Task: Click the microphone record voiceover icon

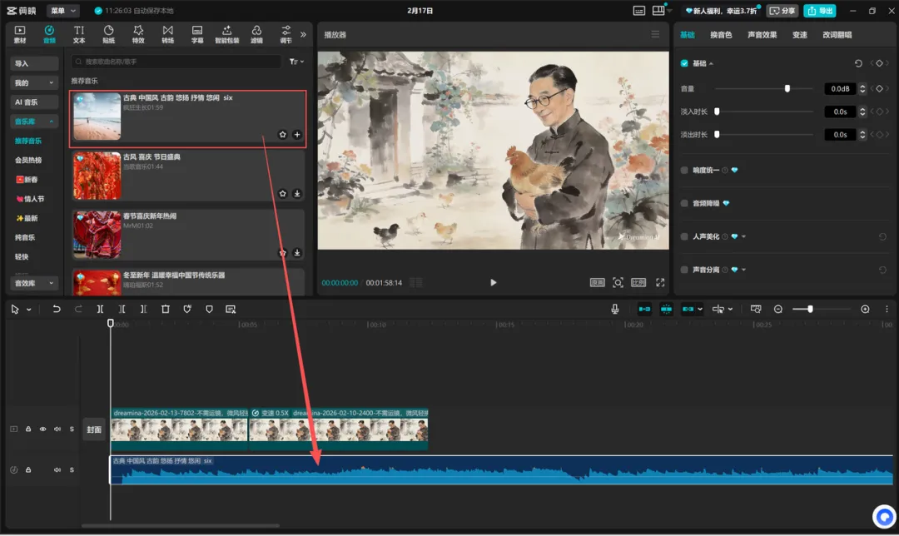Action: tap(614, 309)
